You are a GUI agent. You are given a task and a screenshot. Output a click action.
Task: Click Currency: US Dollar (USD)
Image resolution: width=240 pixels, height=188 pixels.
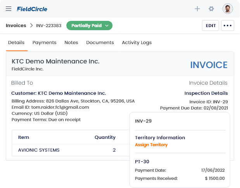[x=40, y=113]
